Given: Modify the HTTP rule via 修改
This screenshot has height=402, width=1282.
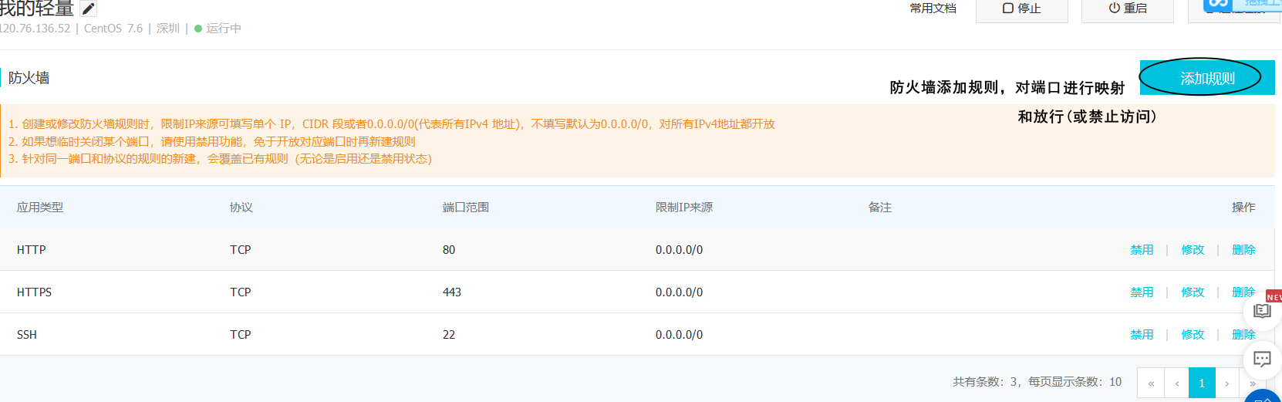Looking at the screenshot, I should [1193, 250].
